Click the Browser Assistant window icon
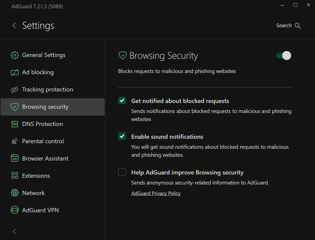 tap(15, 158)
